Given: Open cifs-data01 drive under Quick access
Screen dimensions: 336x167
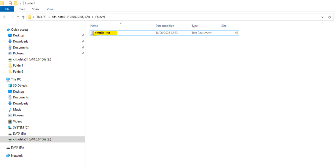Looking at the screenshot, I should pyautogui.click(x=32, y=59).
